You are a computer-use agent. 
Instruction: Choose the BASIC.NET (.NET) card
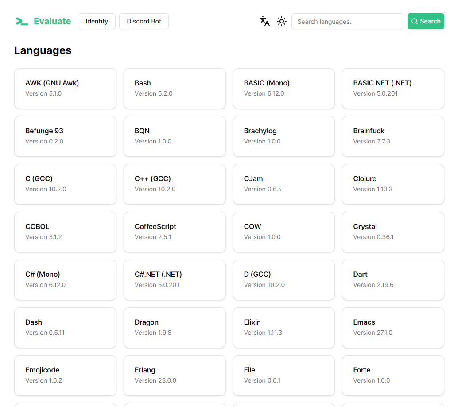tap(393, 89)
